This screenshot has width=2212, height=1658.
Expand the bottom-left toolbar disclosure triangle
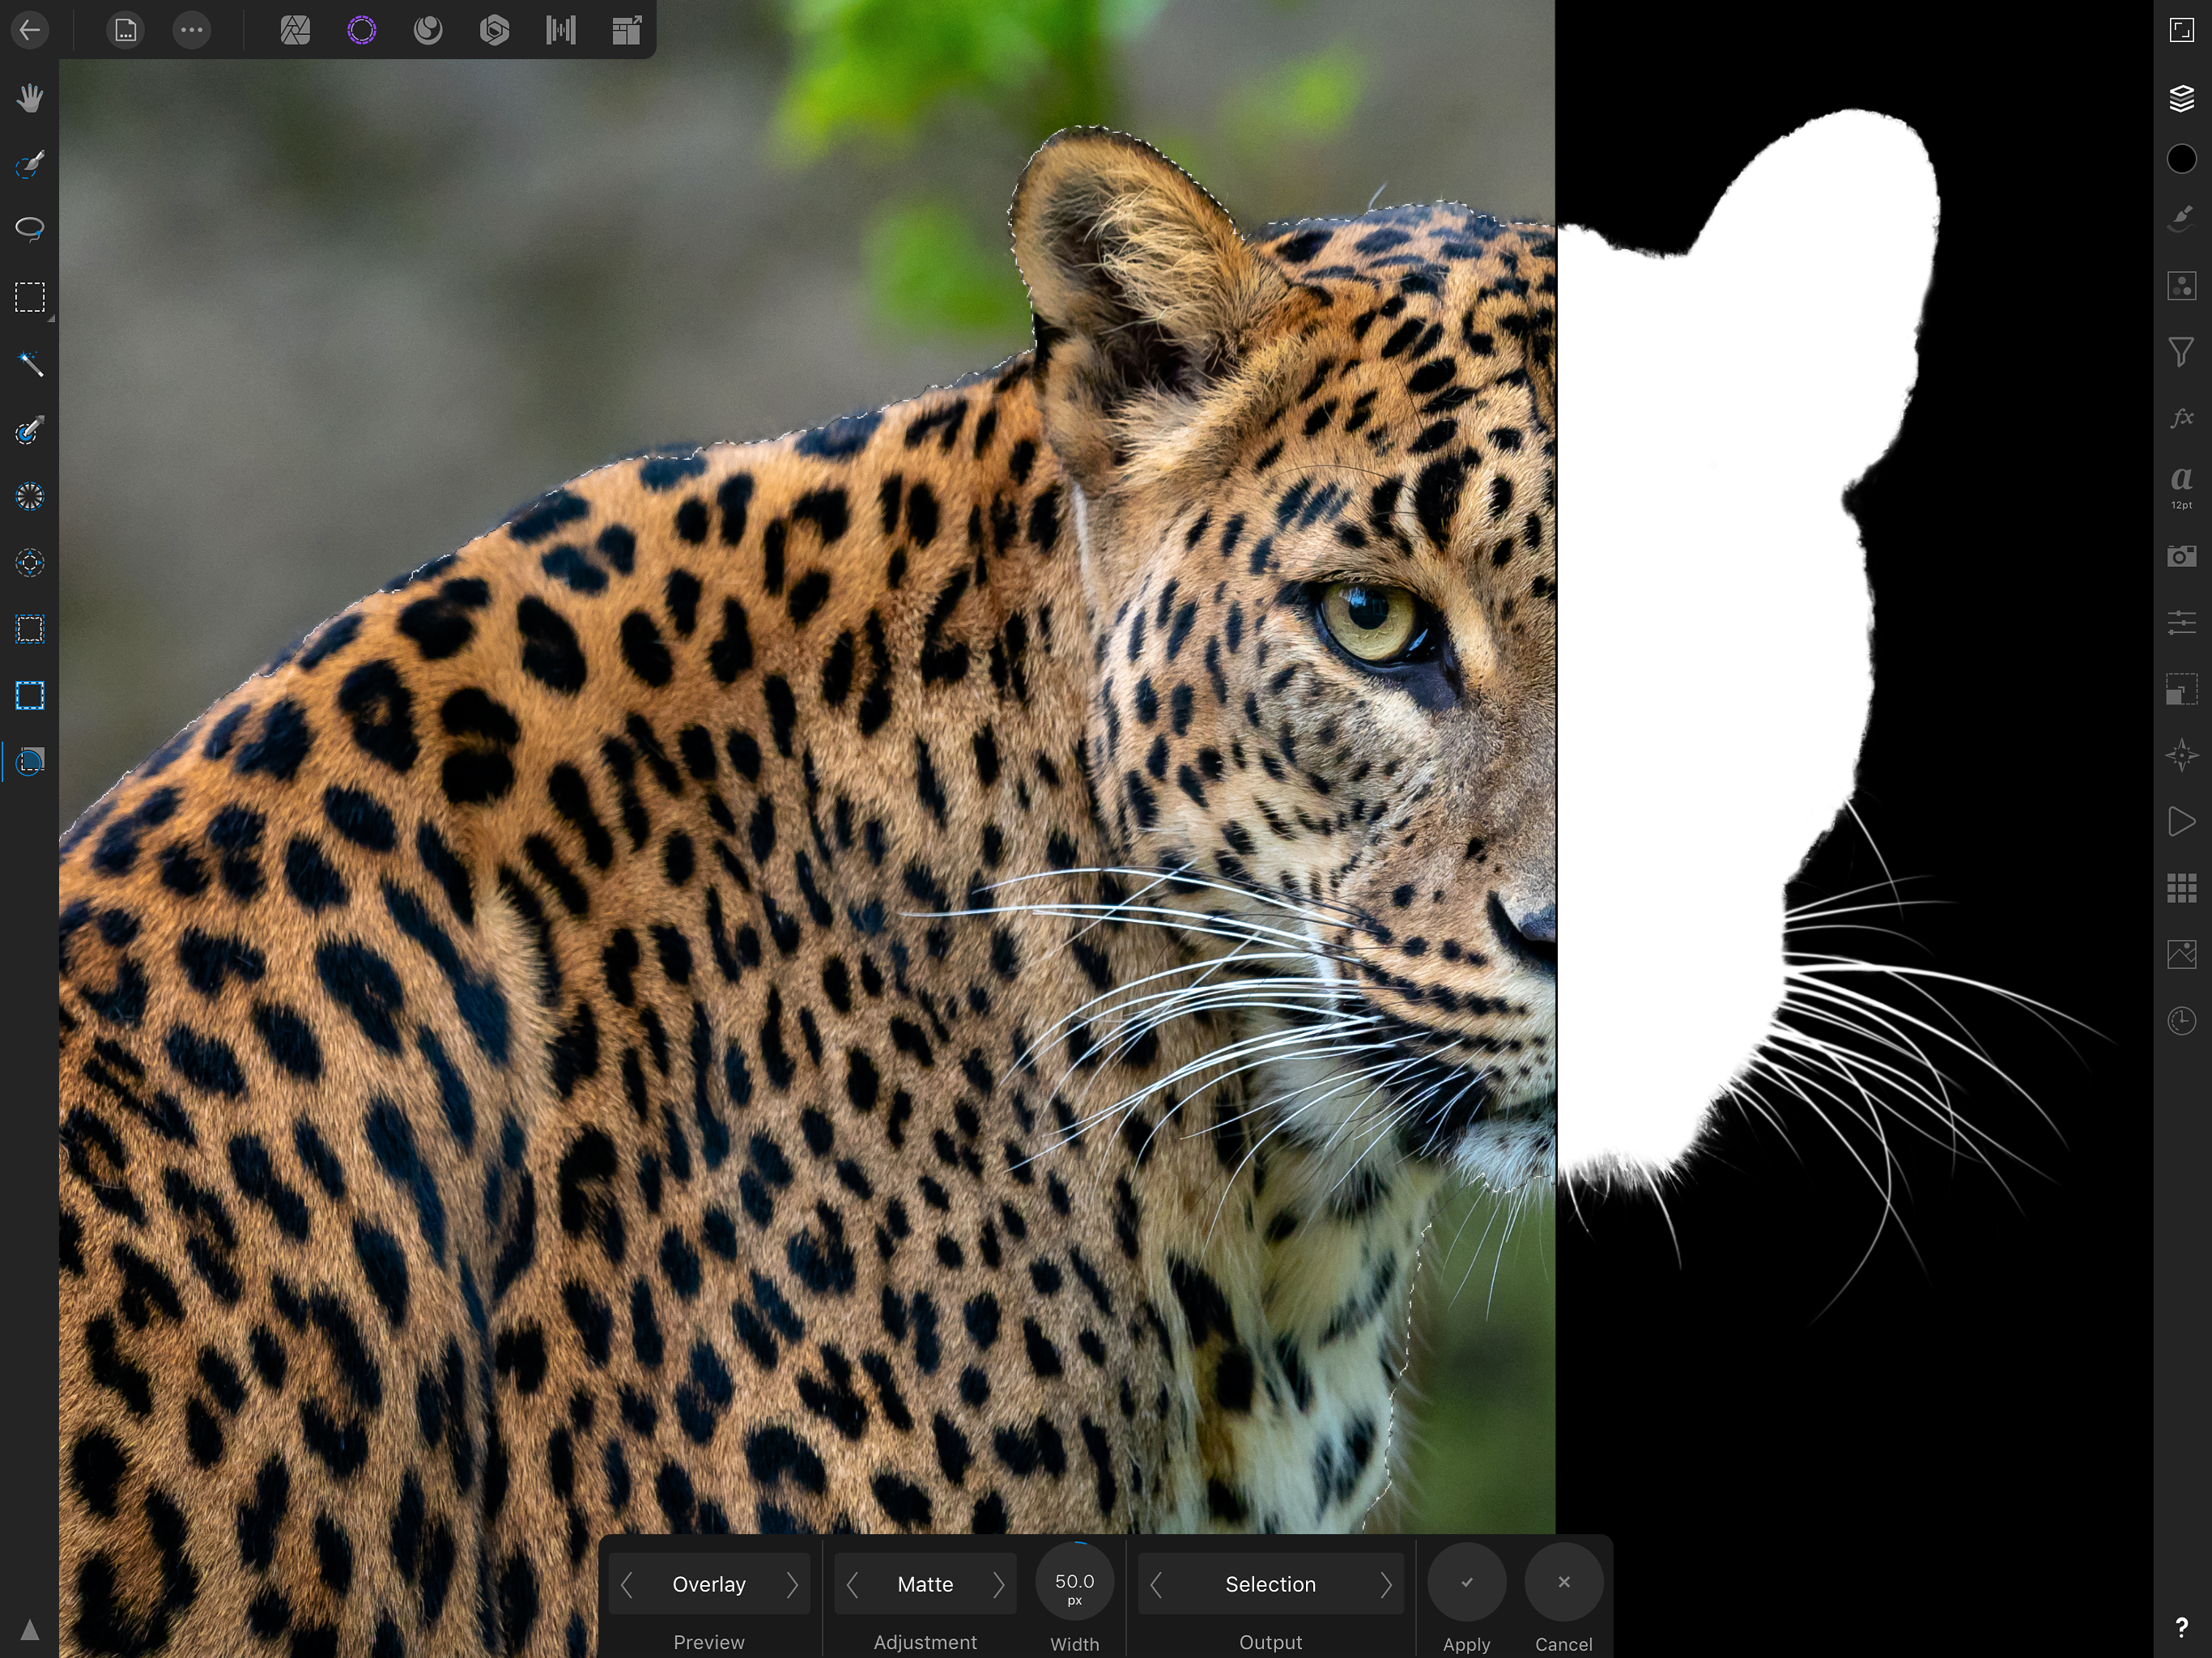pos(30,1630)
